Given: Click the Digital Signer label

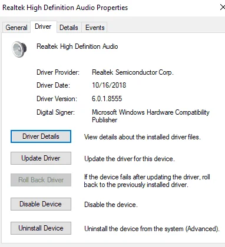Looking at the screenshot, I should [x=56, y=112].
